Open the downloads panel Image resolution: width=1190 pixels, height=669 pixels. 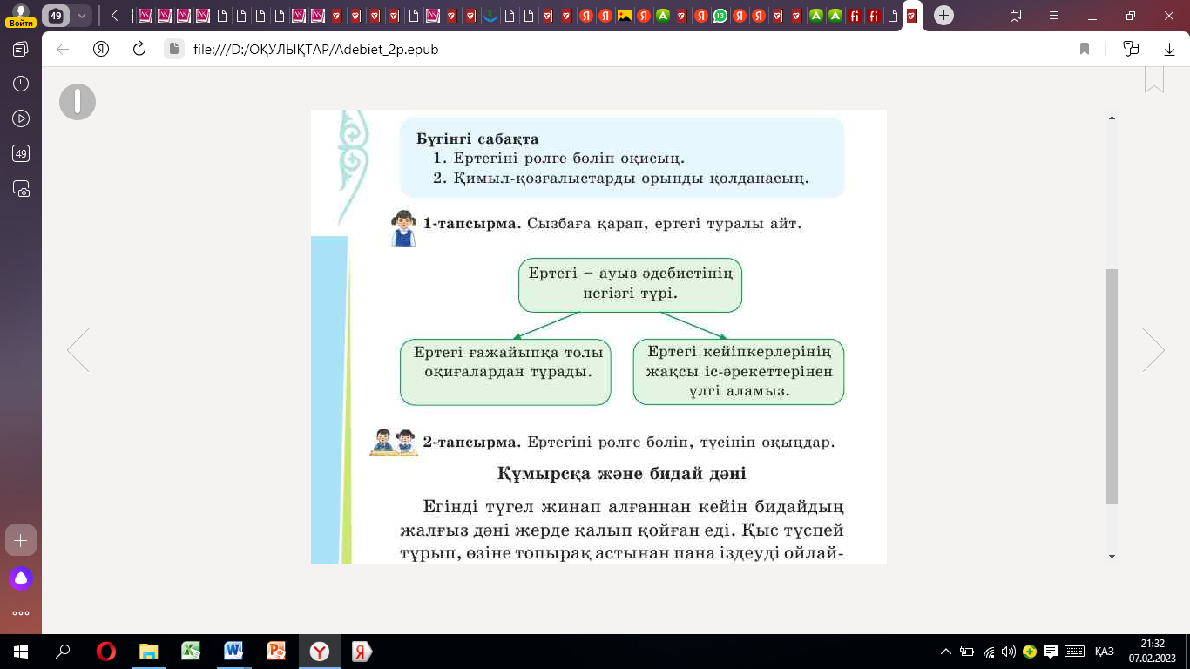point(1170,50)
